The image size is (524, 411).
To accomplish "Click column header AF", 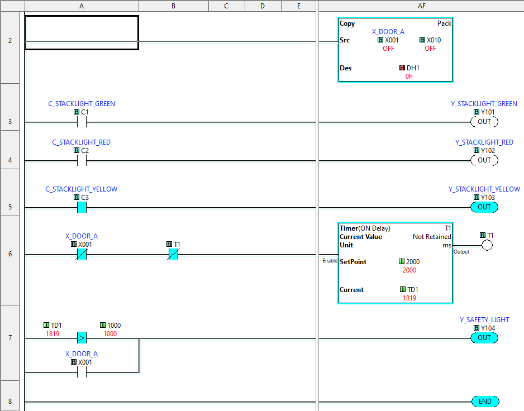I will coord(421,6).
